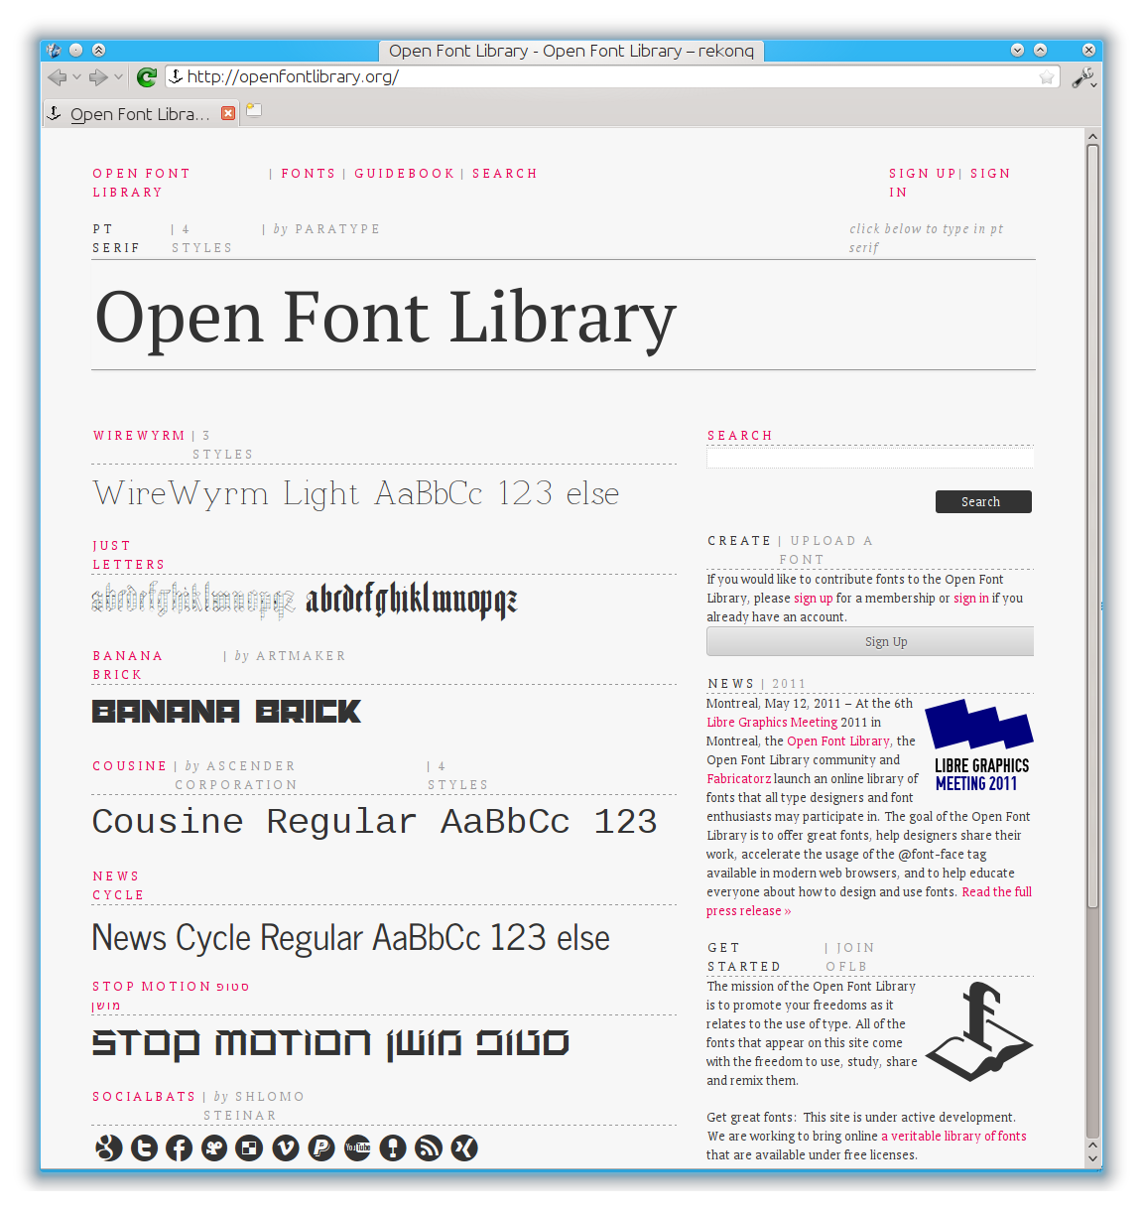
Task: Open the BANANA BRICK font link
Action: click(x=128, y=665)
